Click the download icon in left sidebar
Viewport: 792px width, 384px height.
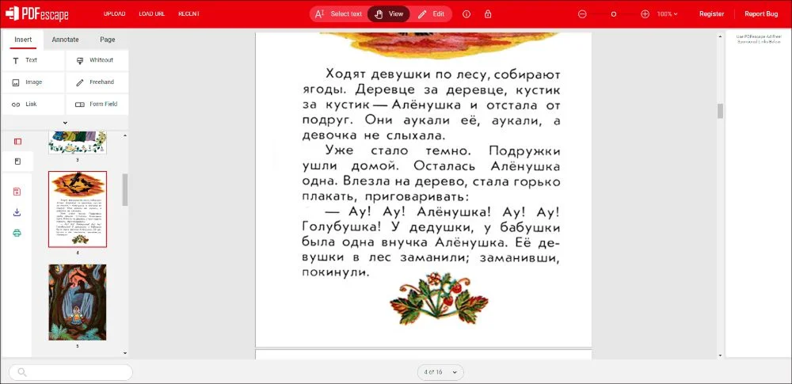17,212
